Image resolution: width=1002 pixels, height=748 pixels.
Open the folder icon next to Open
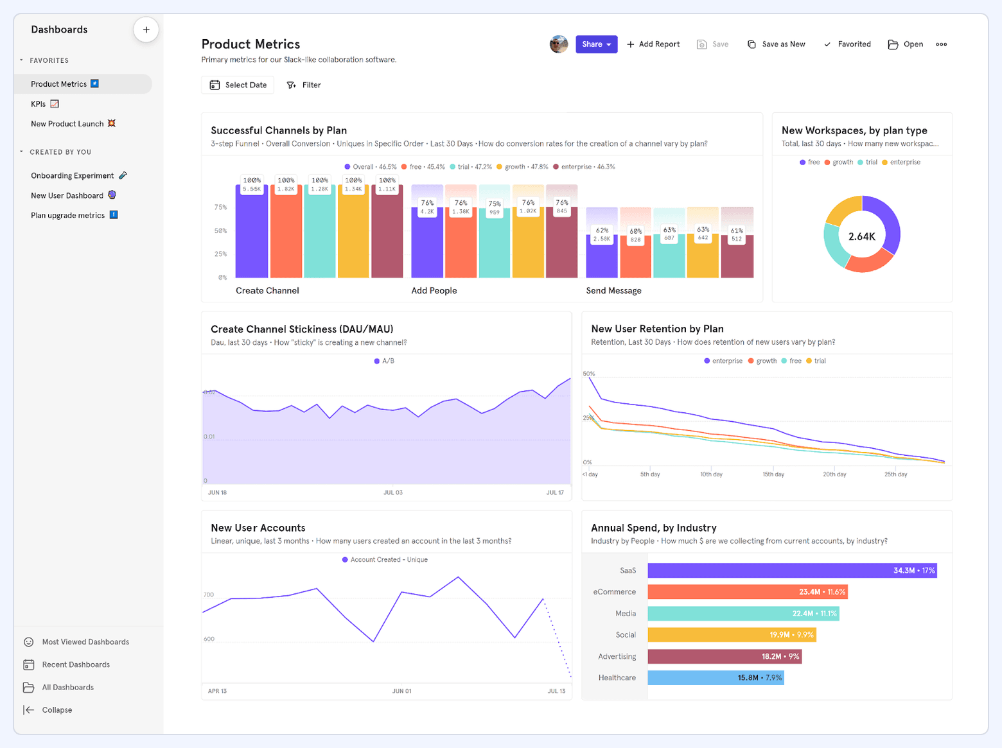point(893,44)
